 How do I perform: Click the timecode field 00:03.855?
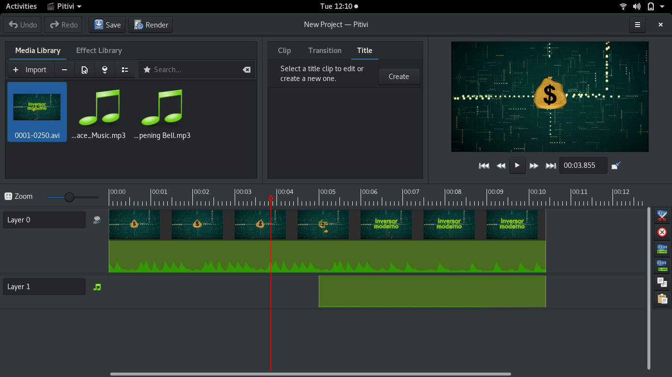coord(583,165)
